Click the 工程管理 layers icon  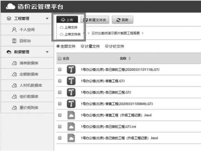point(9,18)
